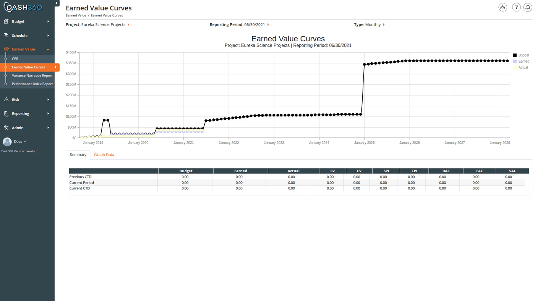
Task: Open help with the question mark icon
Action: coord(516,7)
